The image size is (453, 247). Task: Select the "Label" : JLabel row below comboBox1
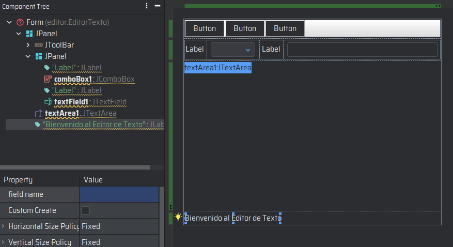(76, 91)
